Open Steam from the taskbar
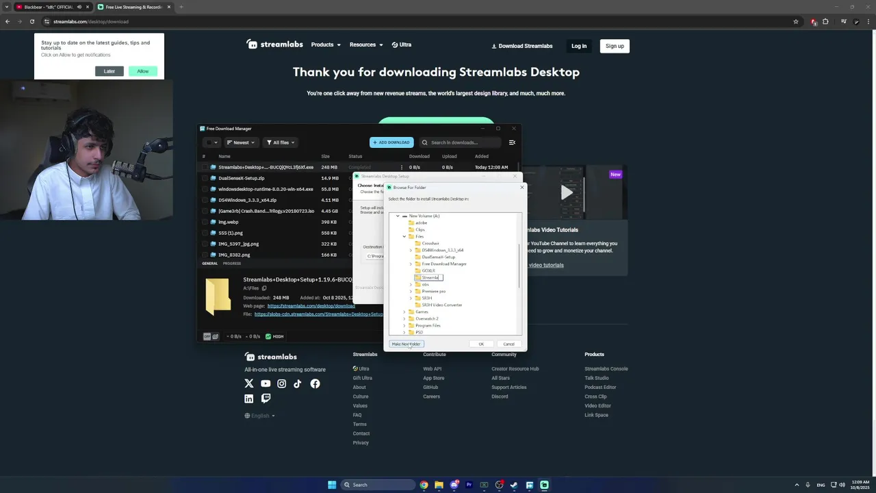 tap(514, 485)
